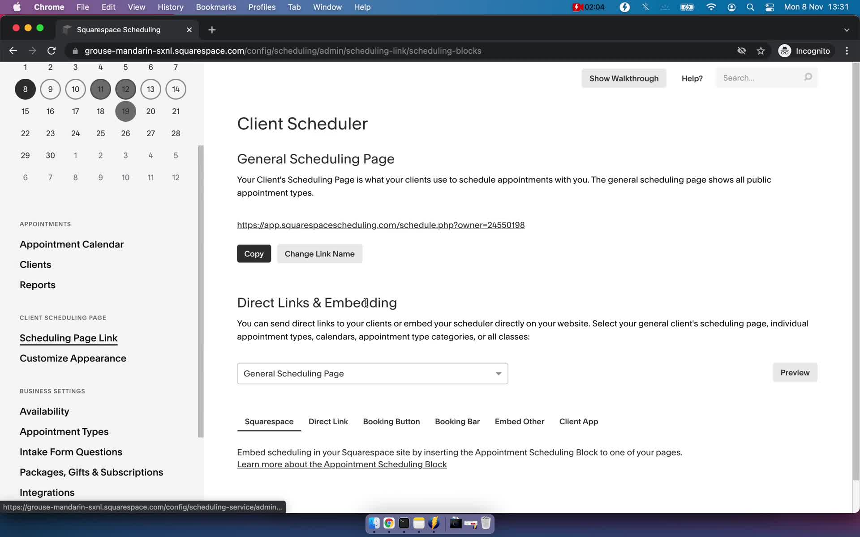
Task: Switch to the Embed Other tab
Action: pyautogui.click(x=519, y=422)
